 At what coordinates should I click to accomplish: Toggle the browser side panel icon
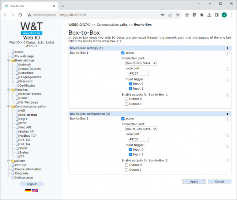click(x=217, y=15)
